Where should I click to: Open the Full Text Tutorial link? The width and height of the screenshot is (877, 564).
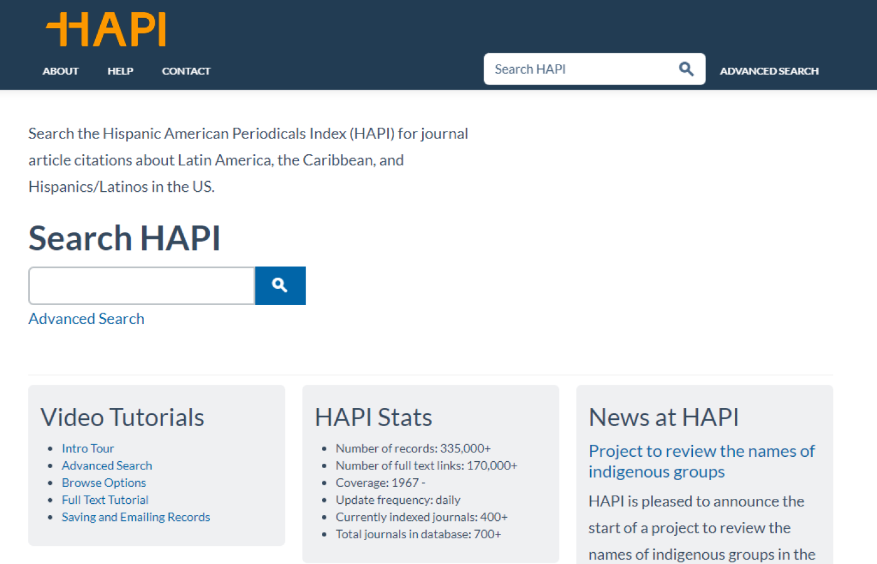pyautogui.click(x=105, y=499)
